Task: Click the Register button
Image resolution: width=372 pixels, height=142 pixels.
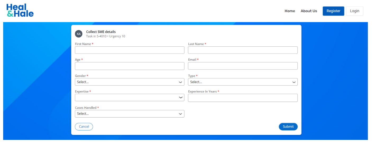Action: pyautogui.click(x=333, y=11)
